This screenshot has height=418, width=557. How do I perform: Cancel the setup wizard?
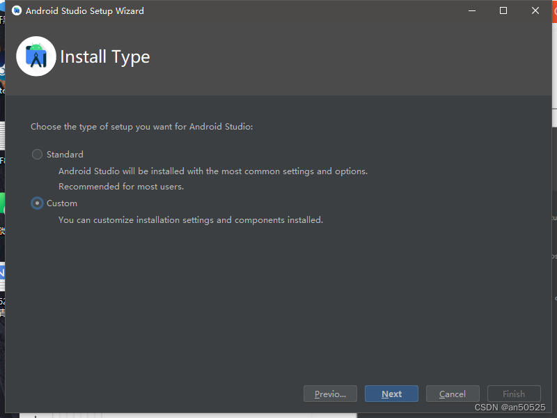[453, 394]
